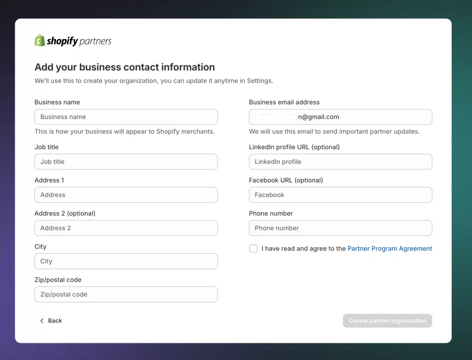
Task: Select the Zip/postal code field
Action: tap(126, 294)
